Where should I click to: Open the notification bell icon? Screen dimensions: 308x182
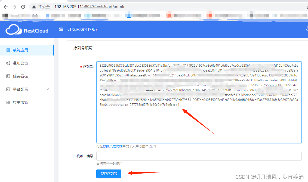(x=307, y=29)
